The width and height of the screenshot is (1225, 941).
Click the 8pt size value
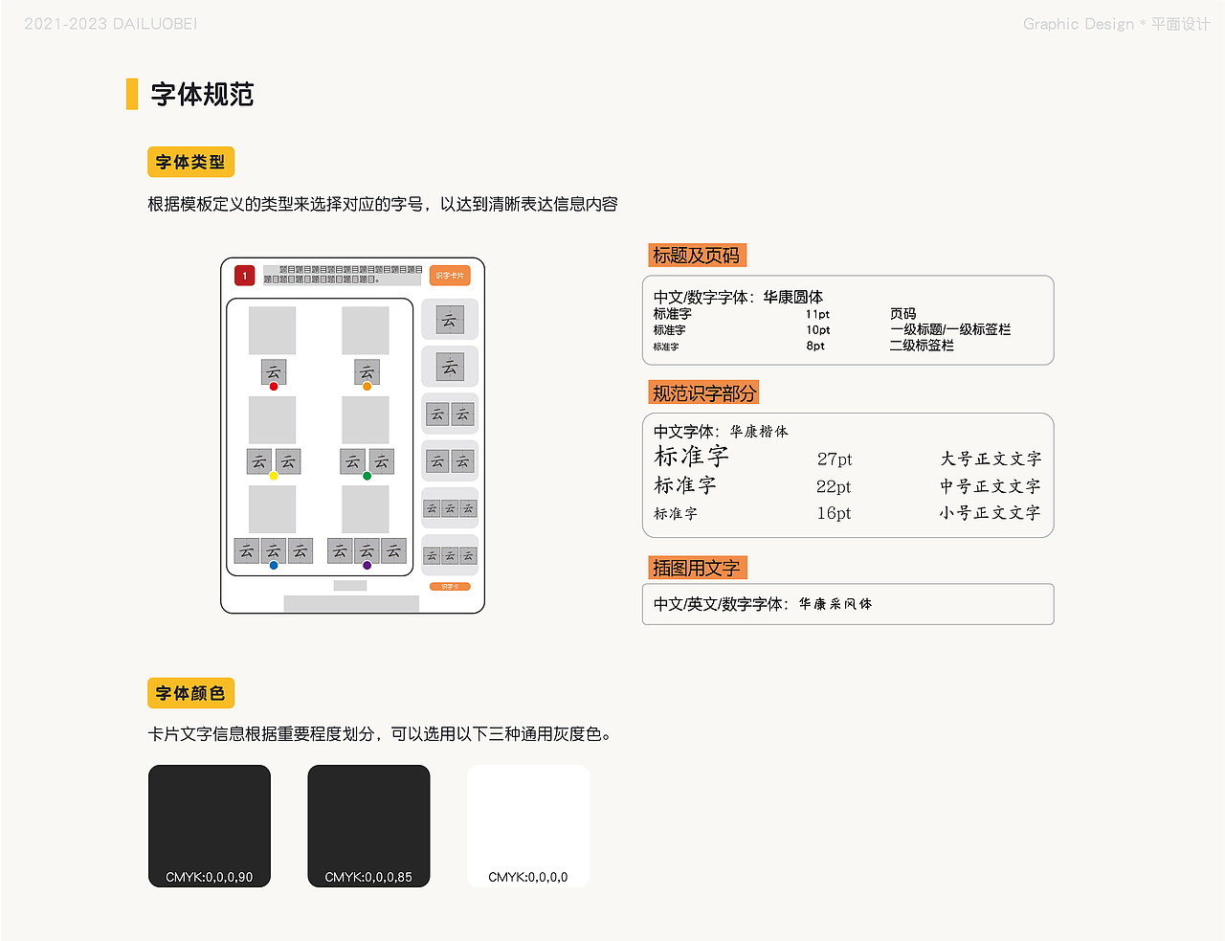tap(815, 347)
